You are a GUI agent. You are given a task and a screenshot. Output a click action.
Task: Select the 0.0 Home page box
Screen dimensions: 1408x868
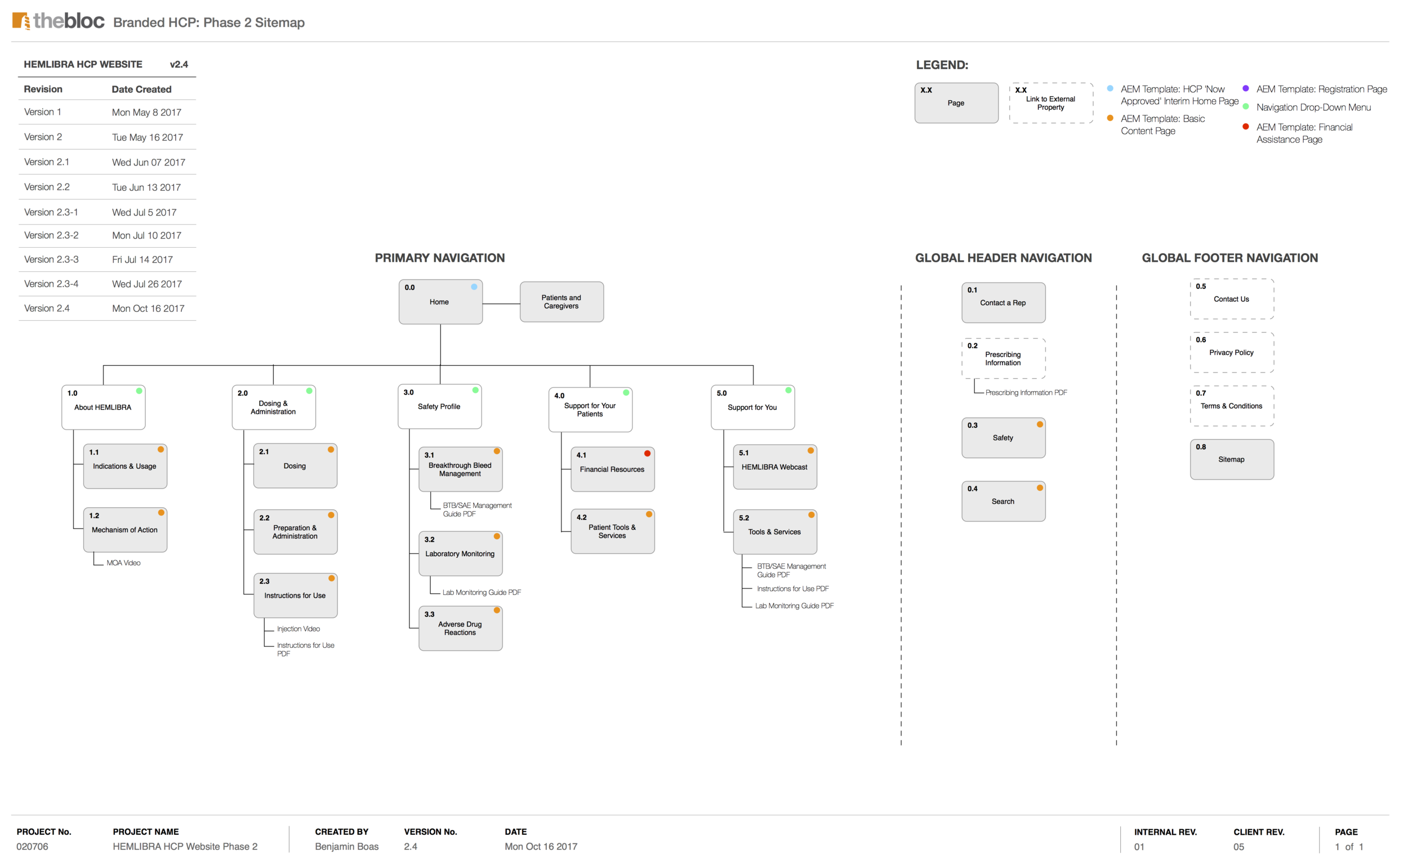tap(440, 302)
